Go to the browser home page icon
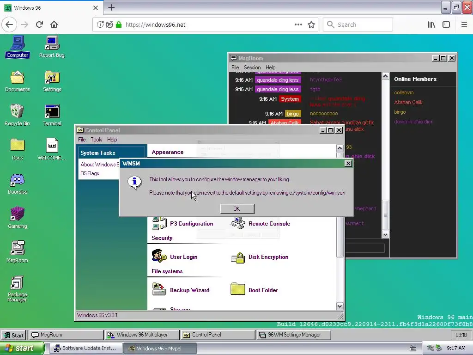The image size is (473, 355). 54,24
